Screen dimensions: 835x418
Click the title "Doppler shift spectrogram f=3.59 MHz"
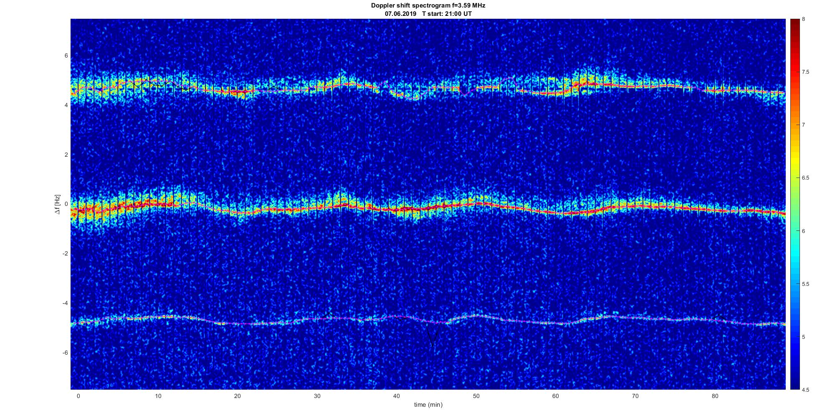click(x=428, y=5)
